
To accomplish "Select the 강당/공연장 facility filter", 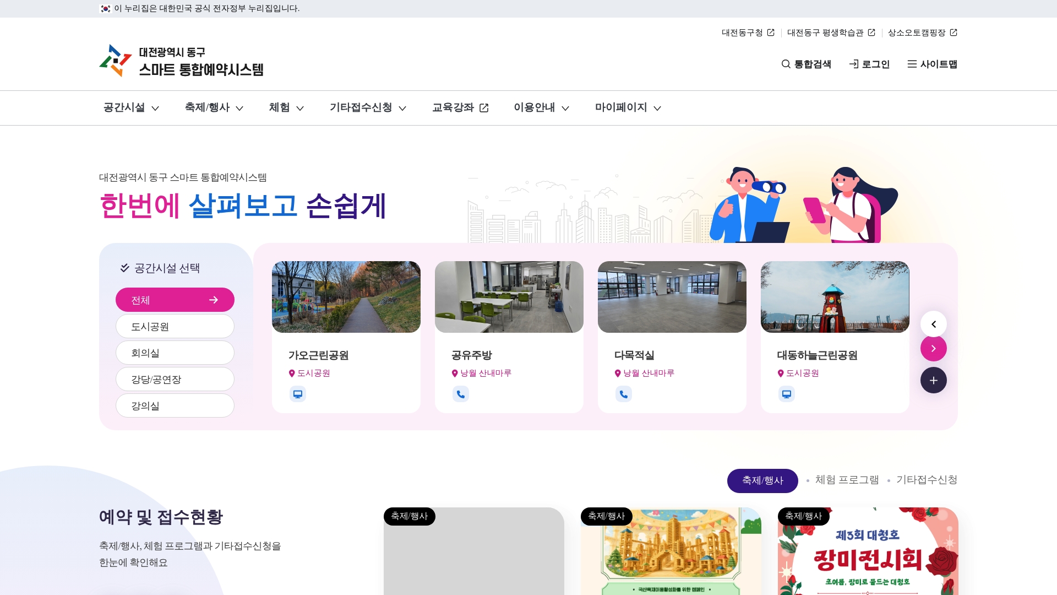I will click(175, 379).
